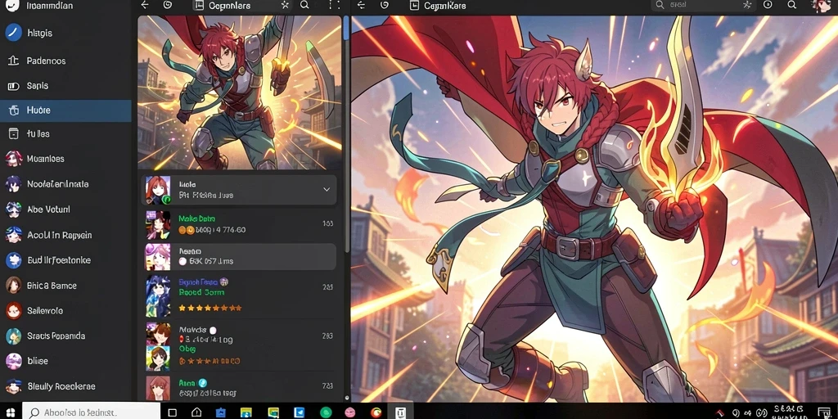
Task: Expand the first list entry with the chevron
Action: coord(327,190)
